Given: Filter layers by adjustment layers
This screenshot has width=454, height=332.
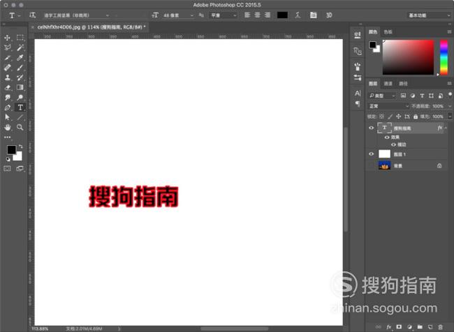Looking at the screenshot, I should [x=413, y=96].
